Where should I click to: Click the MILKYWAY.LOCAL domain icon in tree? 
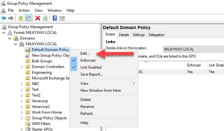click(x=22, y=44)
